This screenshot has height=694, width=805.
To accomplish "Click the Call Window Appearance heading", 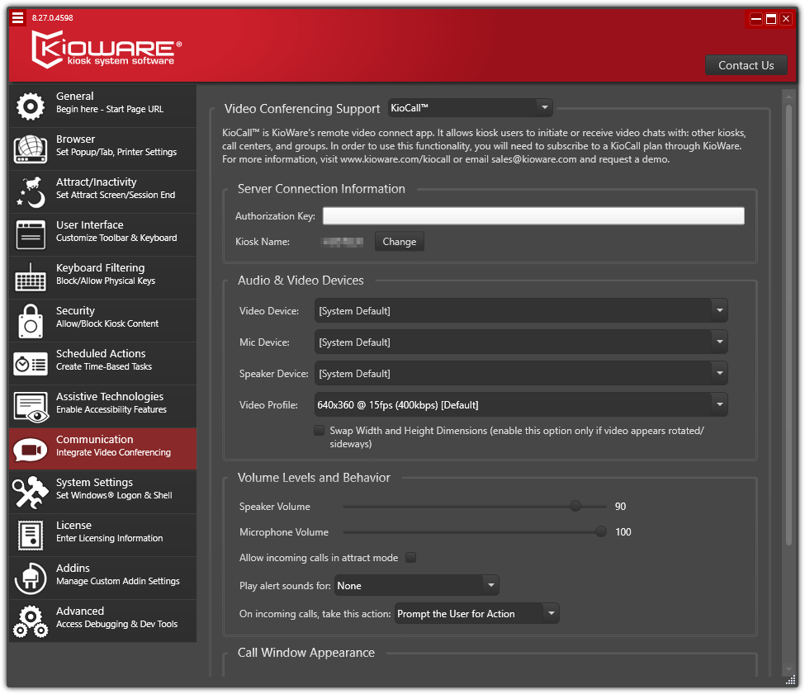I will (x=306, y=653).
